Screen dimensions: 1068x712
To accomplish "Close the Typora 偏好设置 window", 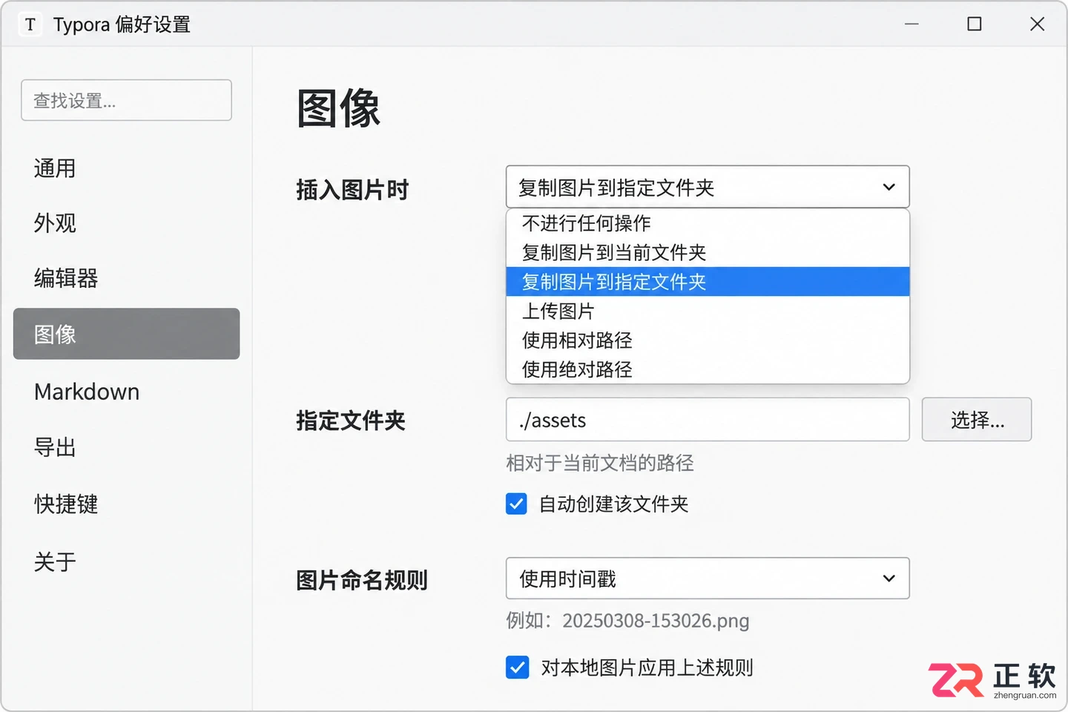I will coord(1037,24).
